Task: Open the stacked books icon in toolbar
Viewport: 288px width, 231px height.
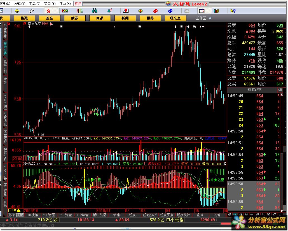Action: (216, 11)
